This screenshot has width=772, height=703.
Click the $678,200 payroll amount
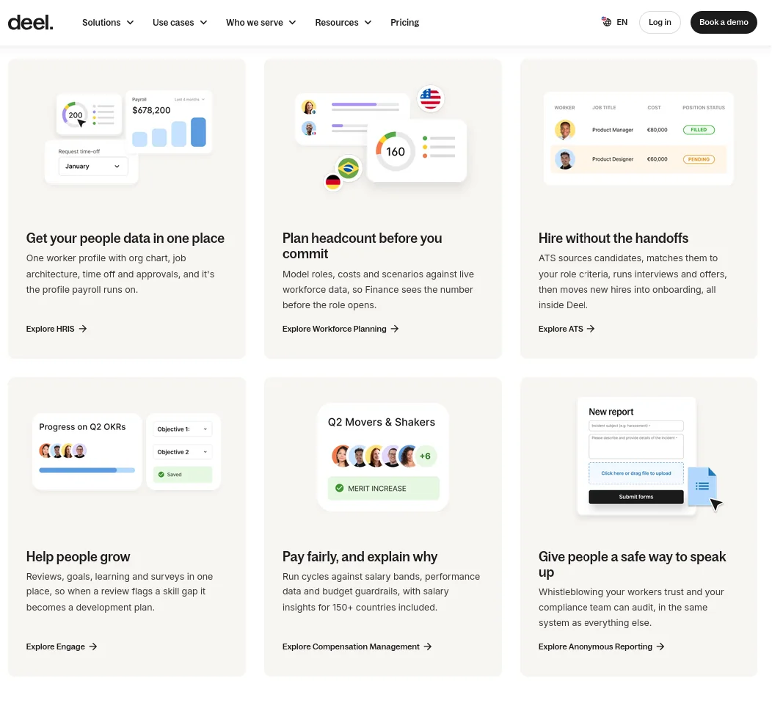[x=151, y=110]
